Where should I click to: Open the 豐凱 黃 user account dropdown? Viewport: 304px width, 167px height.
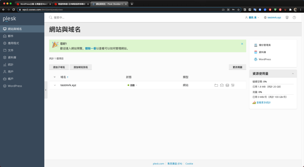click(x=252, y=18)
